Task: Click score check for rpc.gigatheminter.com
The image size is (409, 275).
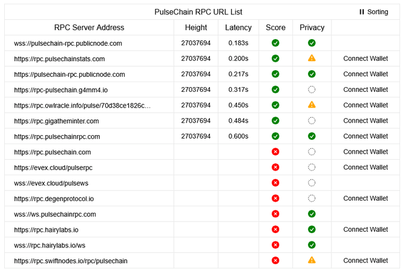Action: tap(275, 121)
